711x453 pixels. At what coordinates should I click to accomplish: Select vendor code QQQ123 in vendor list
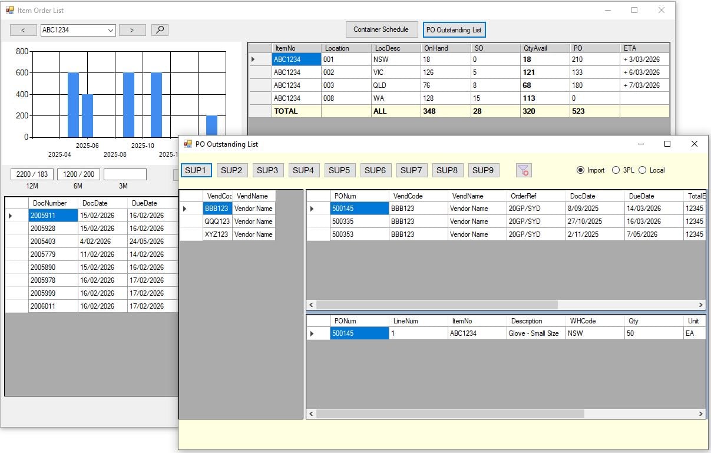click(x=217, y=221)
